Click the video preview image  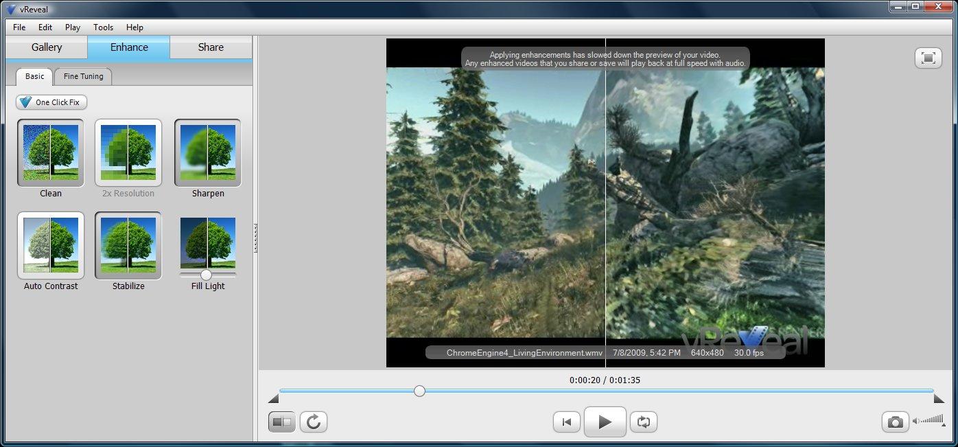[x=605, y=203]
